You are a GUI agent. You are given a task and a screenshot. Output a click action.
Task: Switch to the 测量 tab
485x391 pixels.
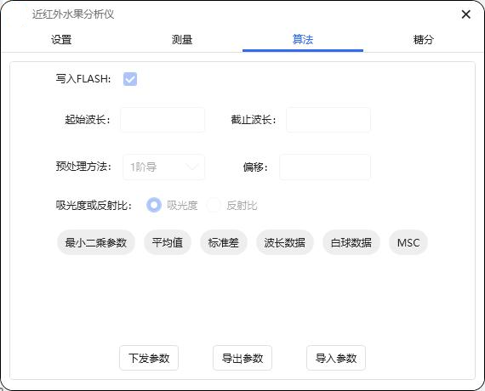[182, 40]
